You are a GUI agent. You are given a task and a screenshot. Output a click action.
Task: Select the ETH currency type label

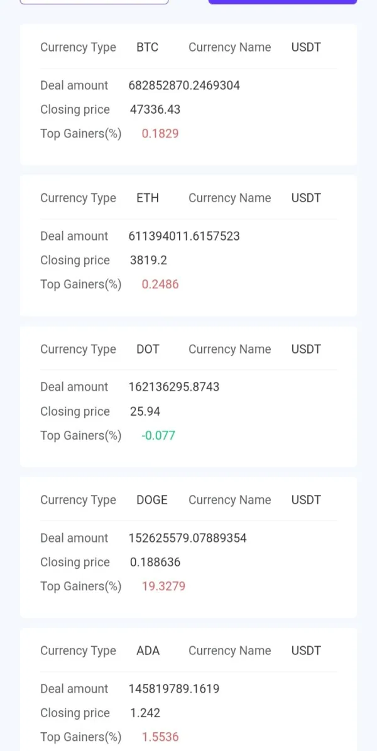tap(148, 198)
